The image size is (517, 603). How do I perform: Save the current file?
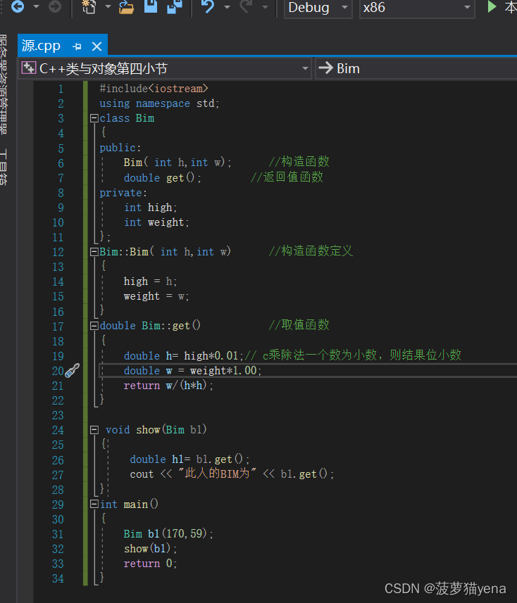[x=151, y=6]
